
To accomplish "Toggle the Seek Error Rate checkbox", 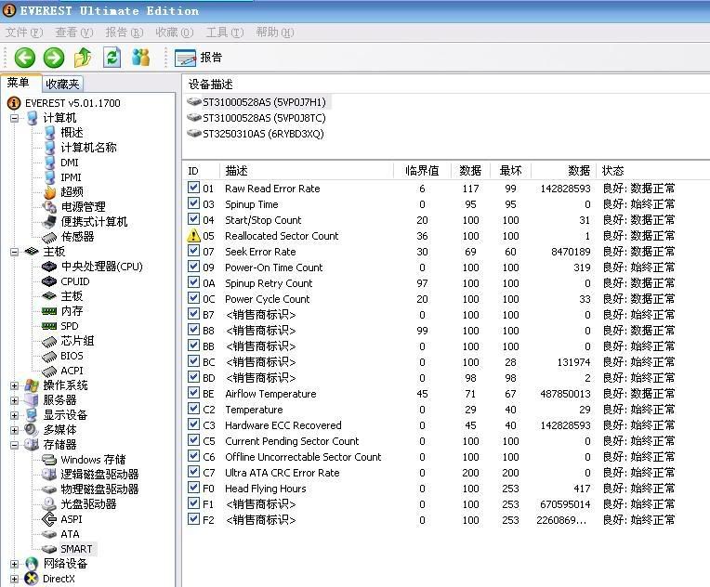I will [194, 252].
